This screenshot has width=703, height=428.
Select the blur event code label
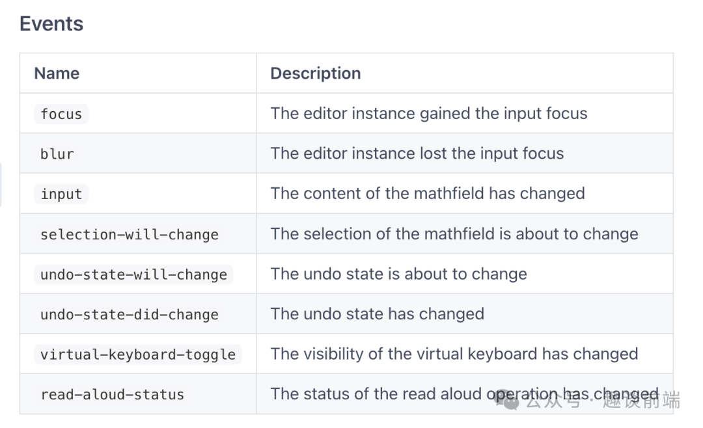coord(57,154)
